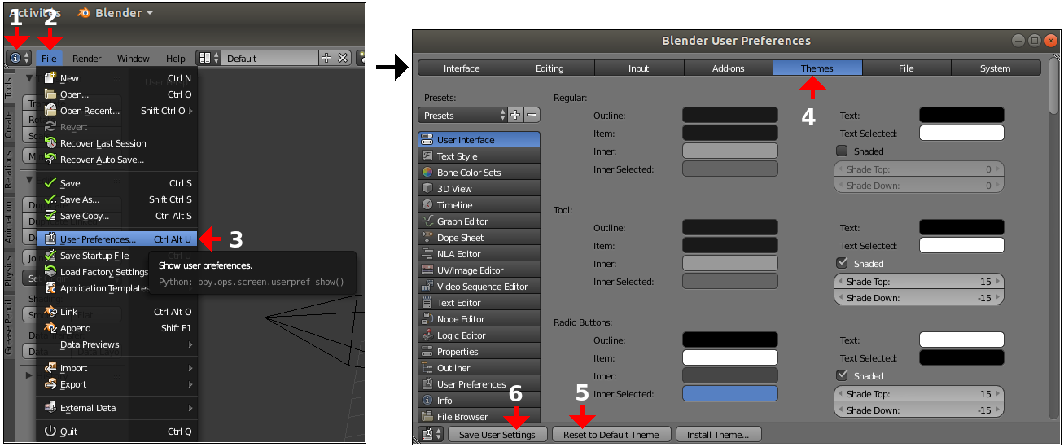Add a new screen layout with the plus icon

click(x=327, y=58)
